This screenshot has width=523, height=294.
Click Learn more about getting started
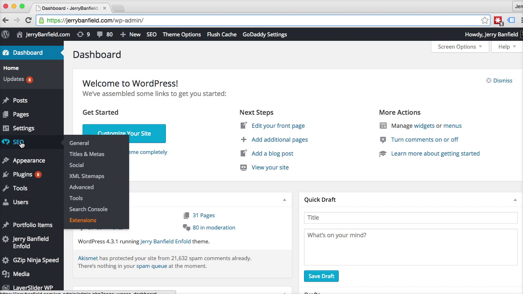pos(436,154)
